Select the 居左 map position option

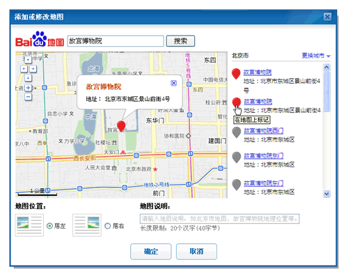coord(49,226)
